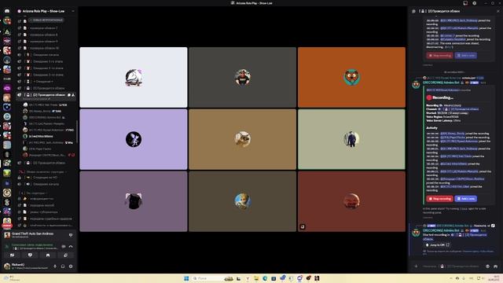Close the voice channel chat panel

click(498, 11)
